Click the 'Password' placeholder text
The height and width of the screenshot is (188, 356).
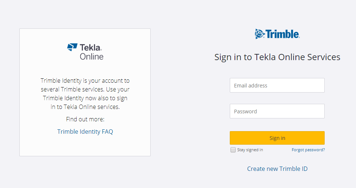(245, 111)
